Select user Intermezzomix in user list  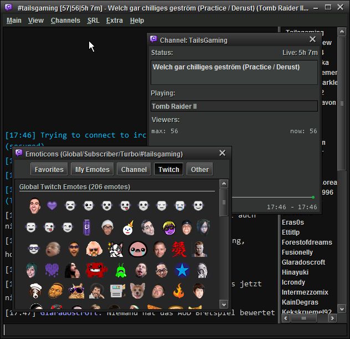tap(305, 292)
